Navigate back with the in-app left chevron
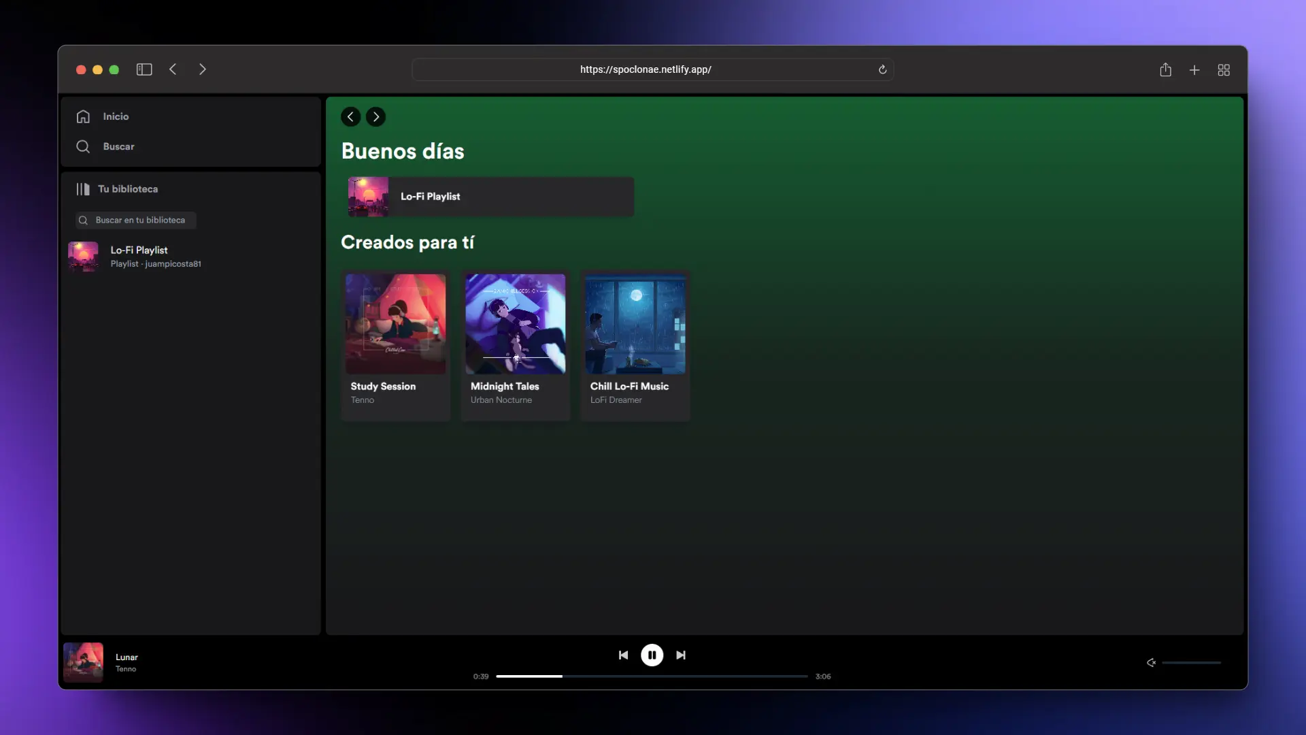This screenshot has height=735, width=1306. click(350, 116)
